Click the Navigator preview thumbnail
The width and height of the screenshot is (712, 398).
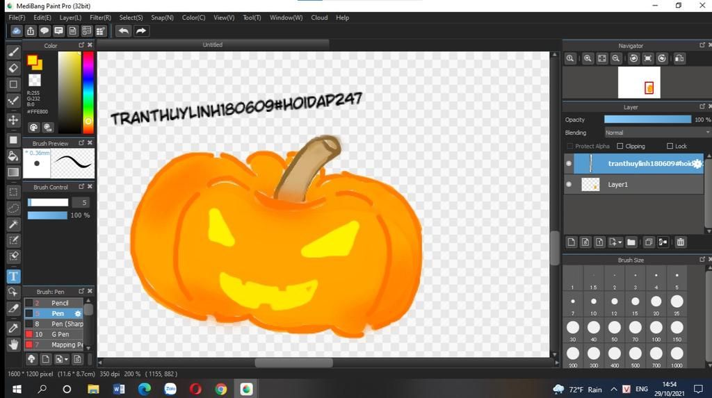[x=639, y=83]
